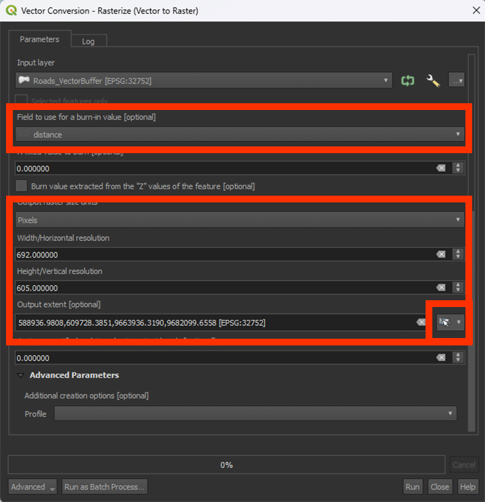Toggle the Selected features only checkbox

22,101
